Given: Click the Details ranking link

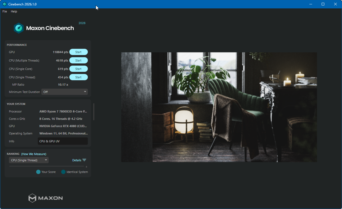Looking at the screenshot, I should pos(77,160).
